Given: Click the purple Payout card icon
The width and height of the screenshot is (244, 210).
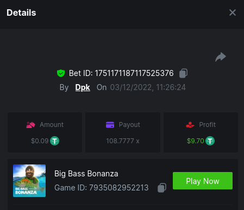Looking at the screenshot, I should click(110, 125).
